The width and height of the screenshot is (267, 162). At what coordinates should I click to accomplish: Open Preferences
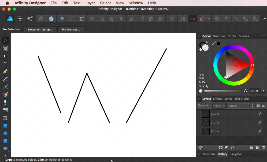tap(71, 29)
